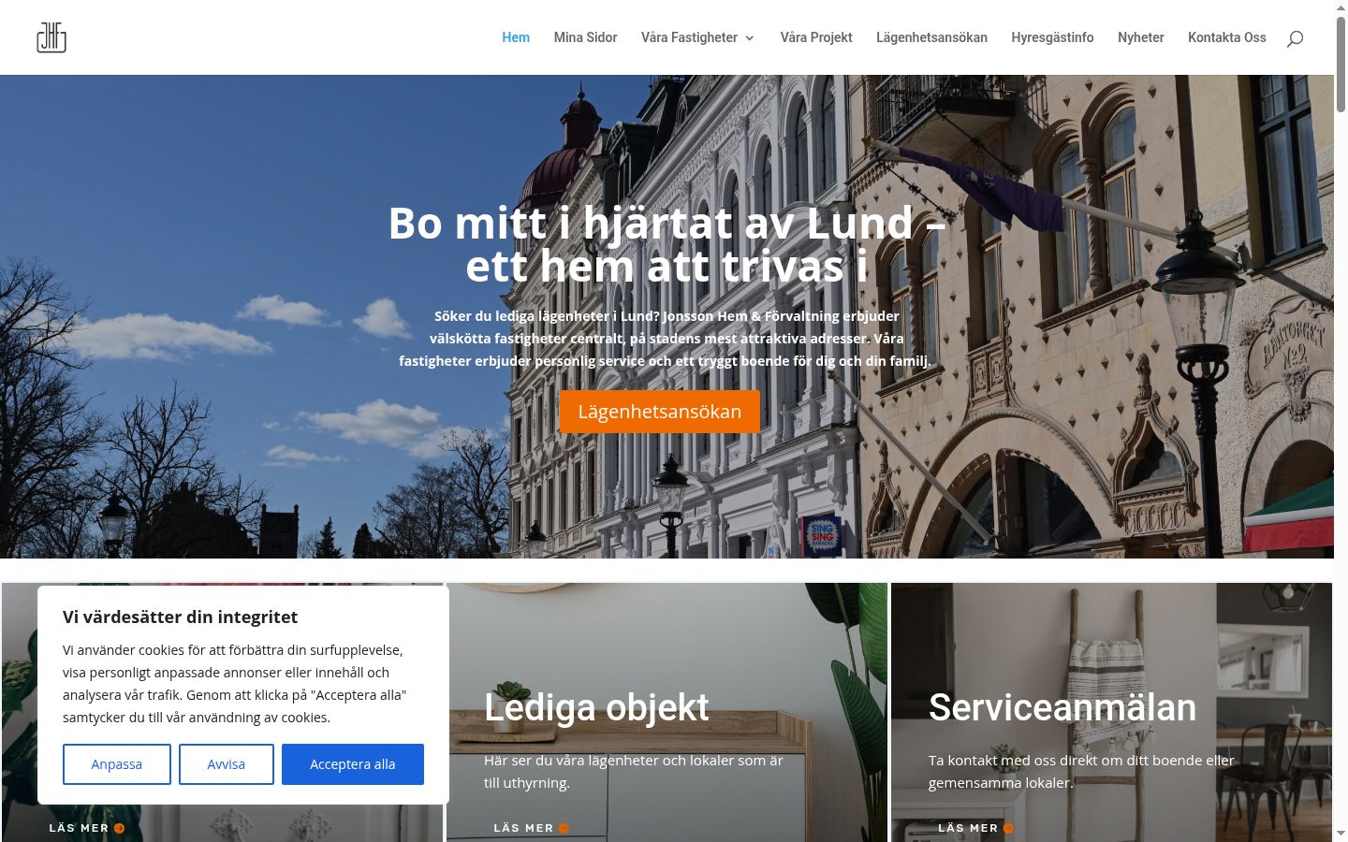Click the arrow icon on the leftmost card's Läs mer
This screenshot has height=842, width=1348.
pyautogui.click(x=119, y=828)
